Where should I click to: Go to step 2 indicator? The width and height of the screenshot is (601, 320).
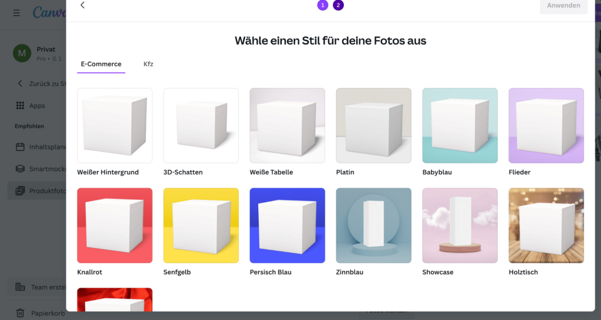point(338,5)
